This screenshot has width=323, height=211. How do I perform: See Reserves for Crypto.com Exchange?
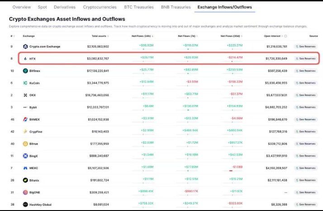(306, 46)
